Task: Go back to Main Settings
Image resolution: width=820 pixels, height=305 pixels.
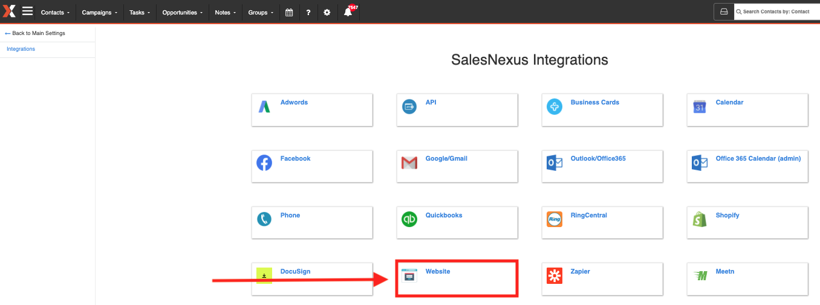Action: tap(35, 33)
